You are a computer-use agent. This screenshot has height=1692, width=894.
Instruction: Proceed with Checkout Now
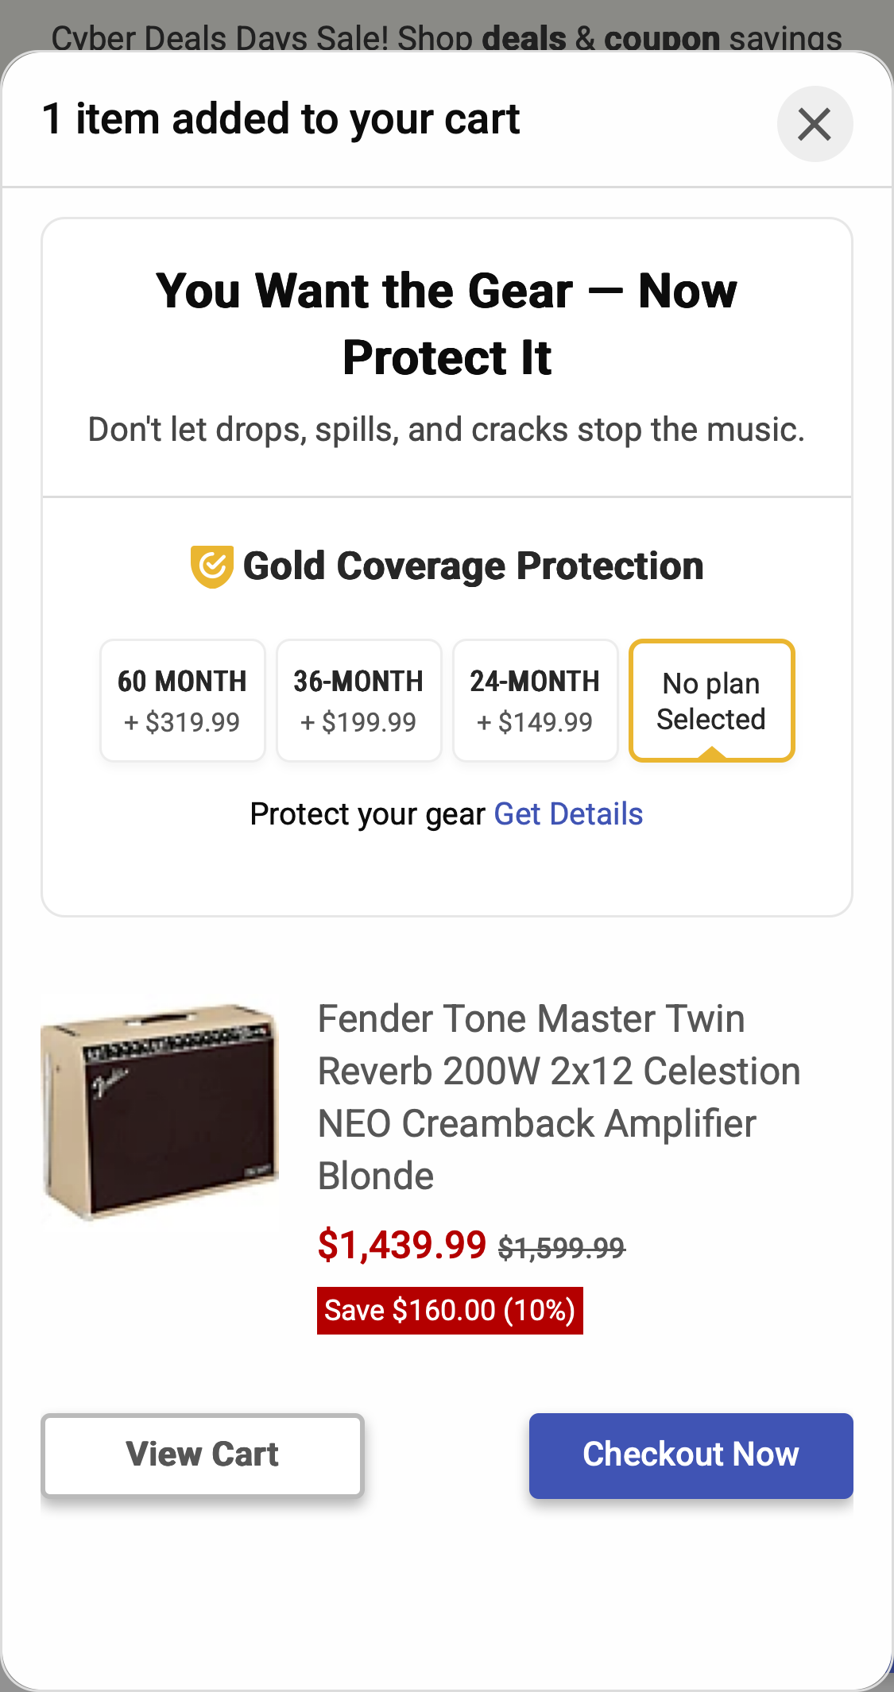[x=691, y=1455]
